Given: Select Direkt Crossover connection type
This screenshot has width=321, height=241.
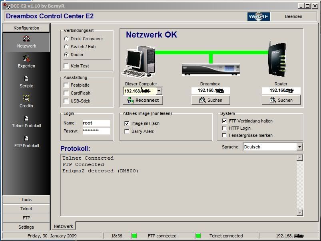Looking at the screenshot, I should [66, 39].
